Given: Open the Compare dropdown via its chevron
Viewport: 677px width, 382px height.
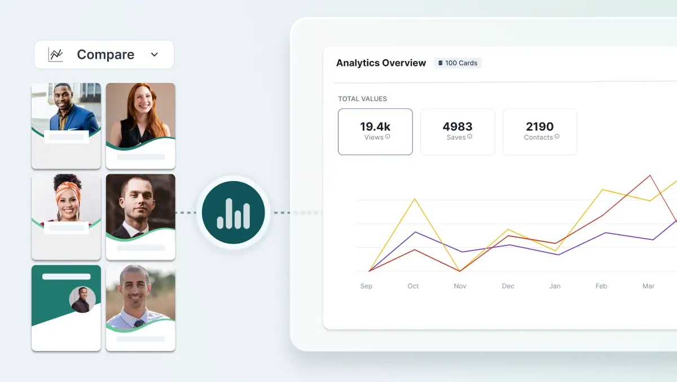Looking at the screenshot, I should click(154, 55).
